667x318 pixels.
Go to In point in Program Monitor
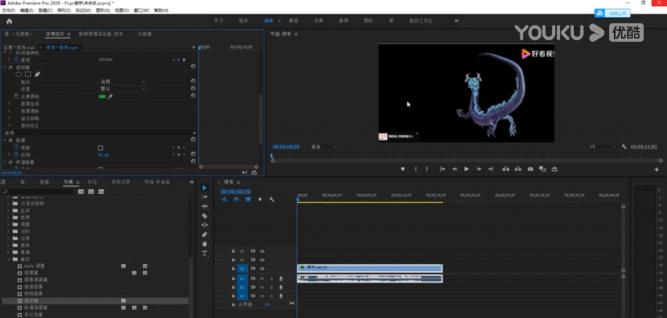click(x=442, y=169)
